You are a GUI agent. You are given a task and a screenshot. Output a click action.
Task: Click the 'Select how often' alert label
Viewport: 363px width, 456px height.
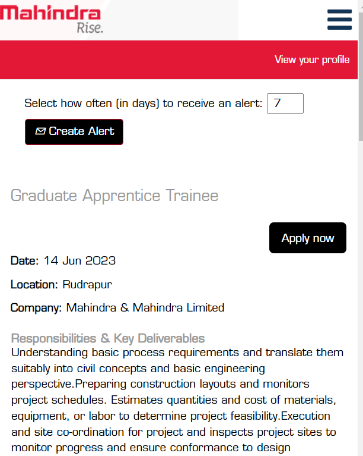coord(144,103)
